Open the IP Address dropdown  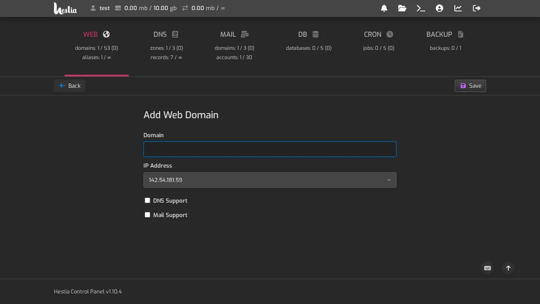click(270, 180)
